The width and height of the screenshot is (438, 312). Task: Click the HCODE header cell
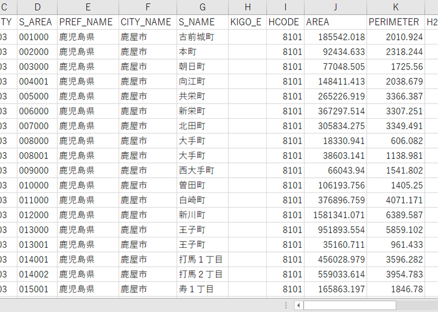coord(285,22)
